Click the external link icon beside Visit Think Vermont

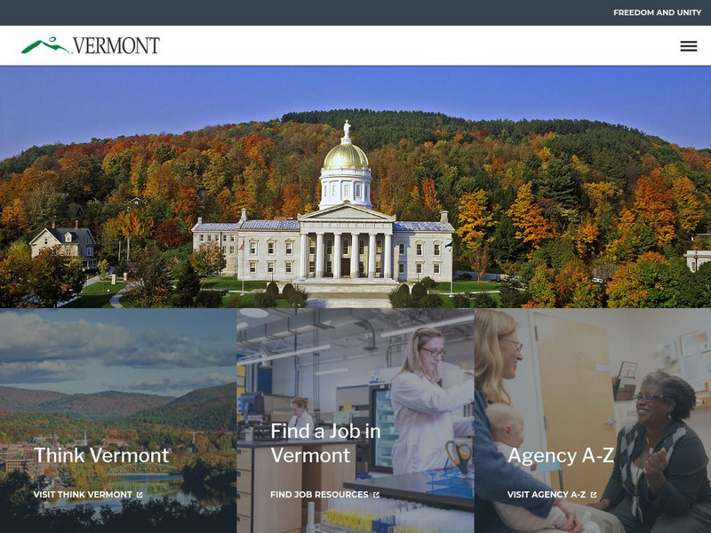pyautogui.click(x=140, y=495)
